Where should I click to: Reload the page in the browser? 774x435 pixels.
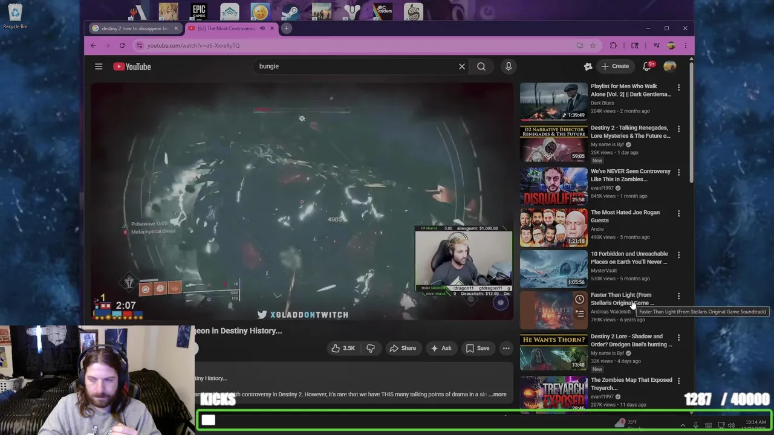click(122, 45)
